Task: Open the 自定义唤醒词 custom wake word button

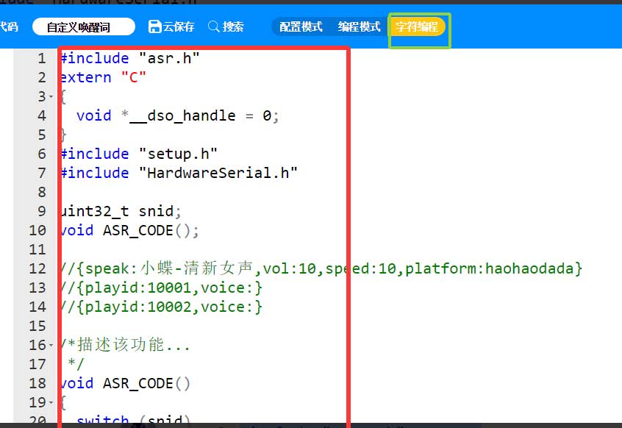Action: tap(84, 27)
